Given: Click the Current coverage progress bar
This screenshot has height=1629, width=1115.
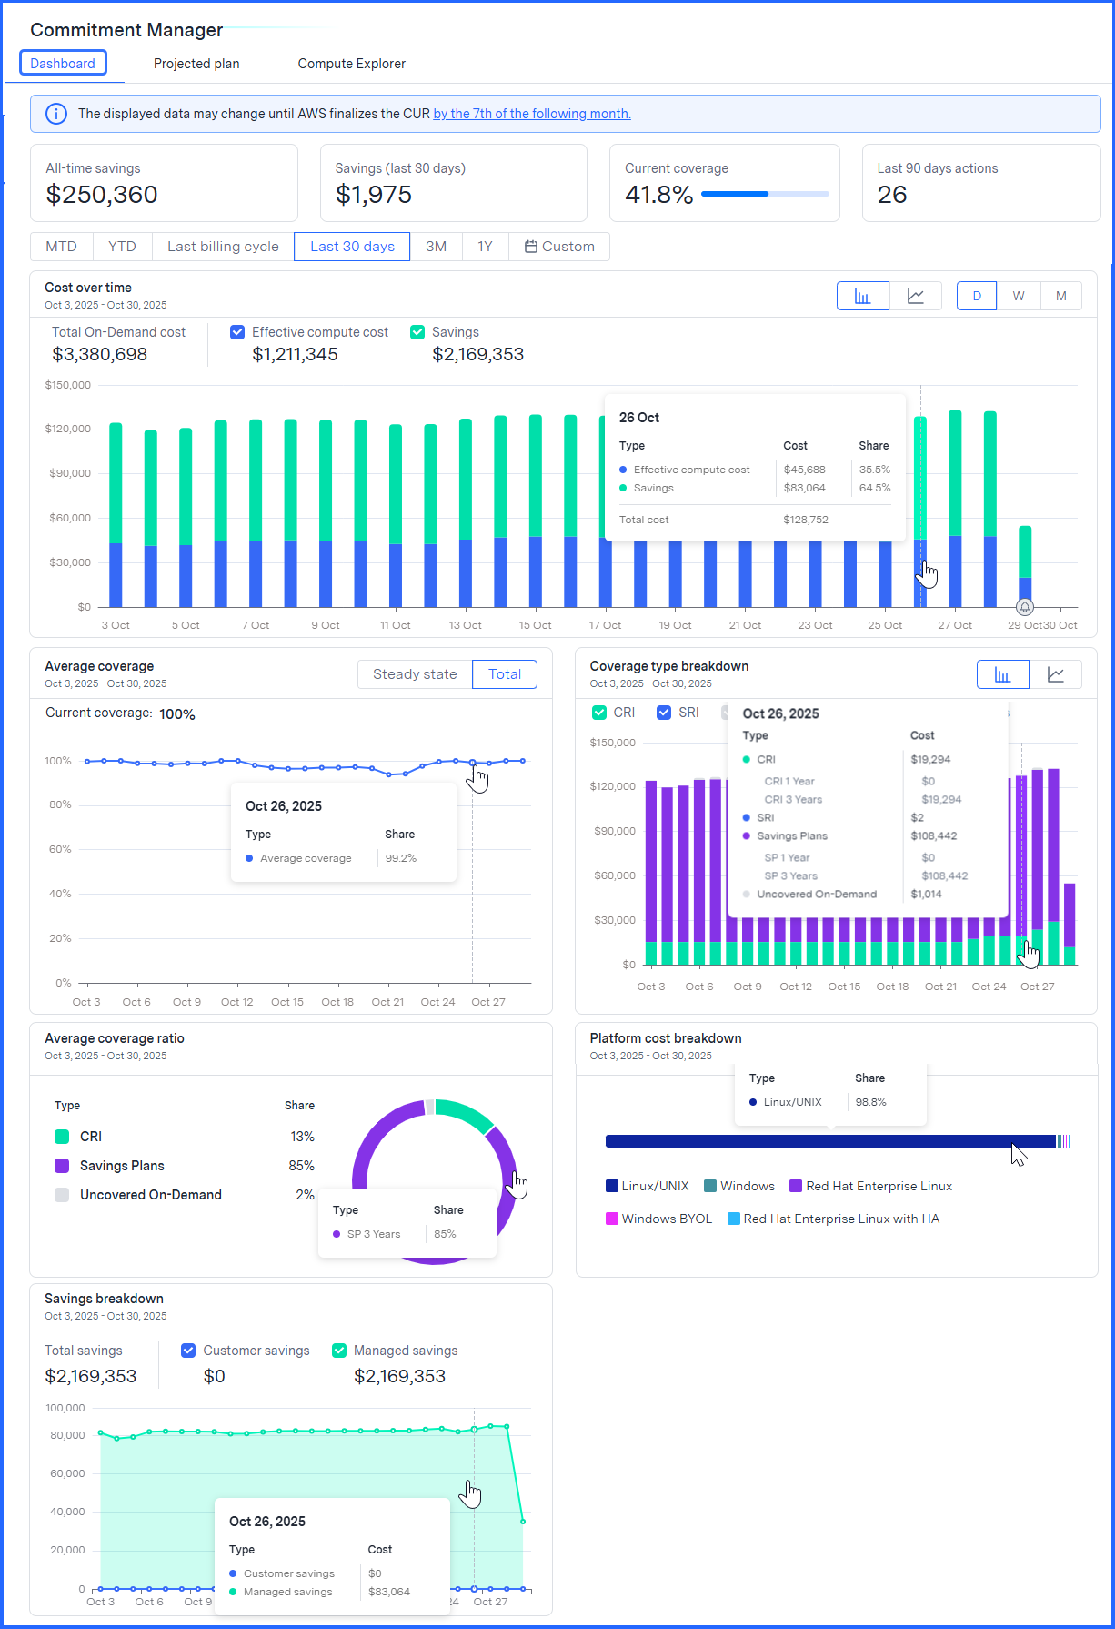Looking at the screenshot, I should pyautogui.click(x=765, y=194).
